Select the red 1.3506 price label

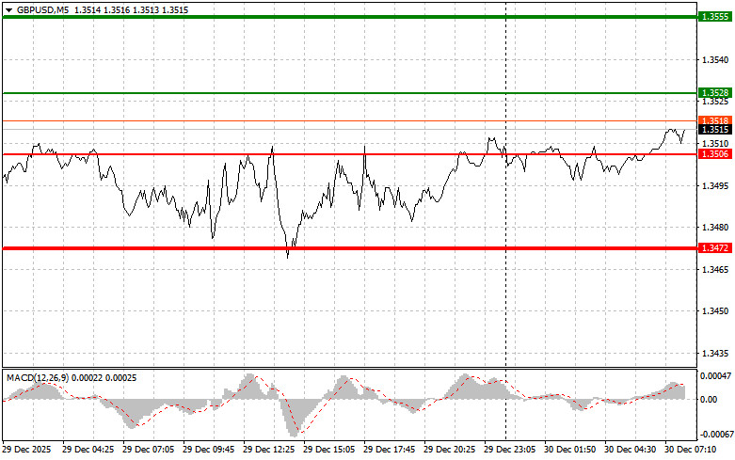(711, 153)
